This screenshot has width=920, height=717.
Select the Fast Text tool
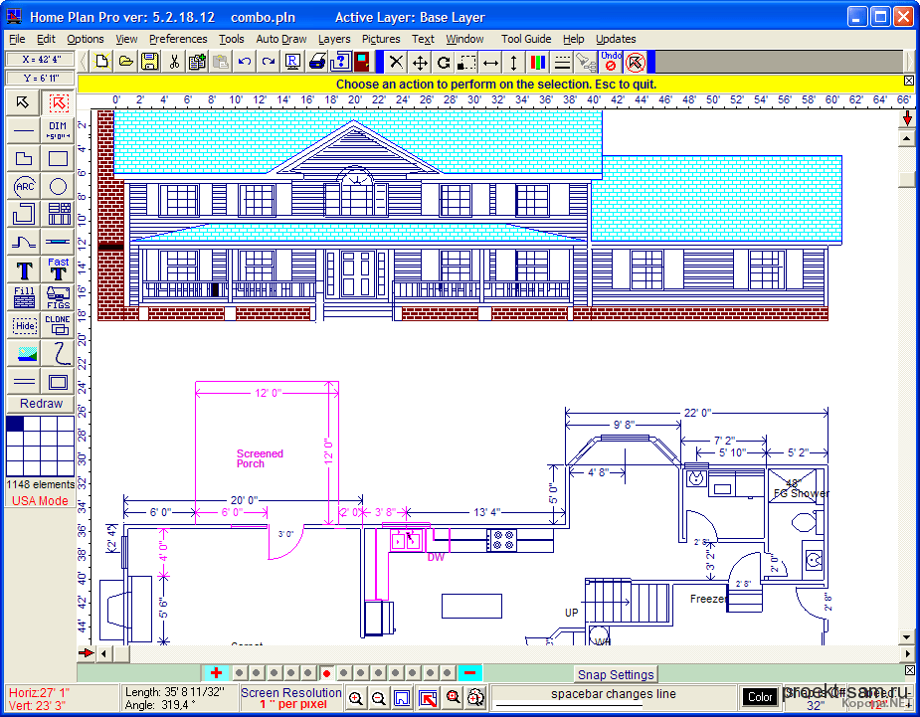click(58, 269)
